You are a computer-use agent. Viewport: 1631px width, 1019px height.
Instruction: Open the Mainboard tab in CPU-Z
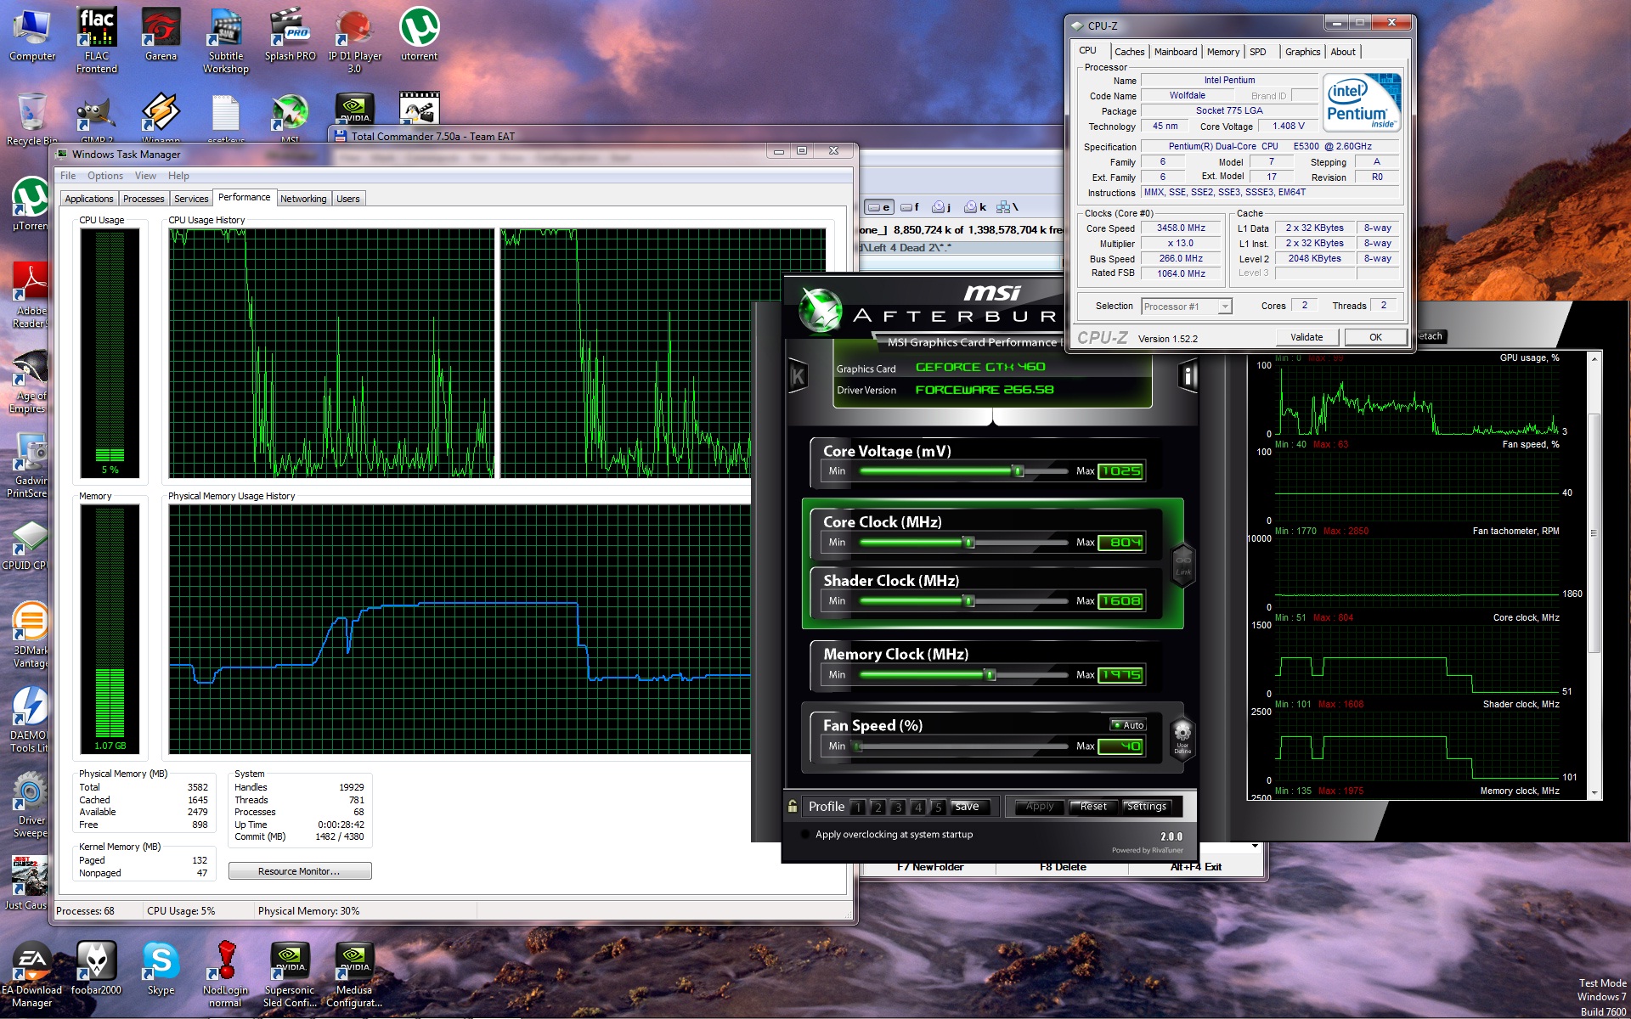(x=1176, y=52)
